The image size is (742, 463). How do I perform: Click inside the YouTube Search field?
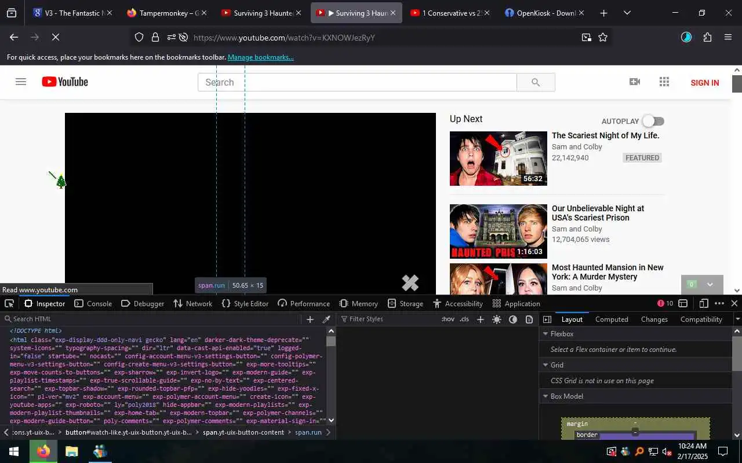357,82
